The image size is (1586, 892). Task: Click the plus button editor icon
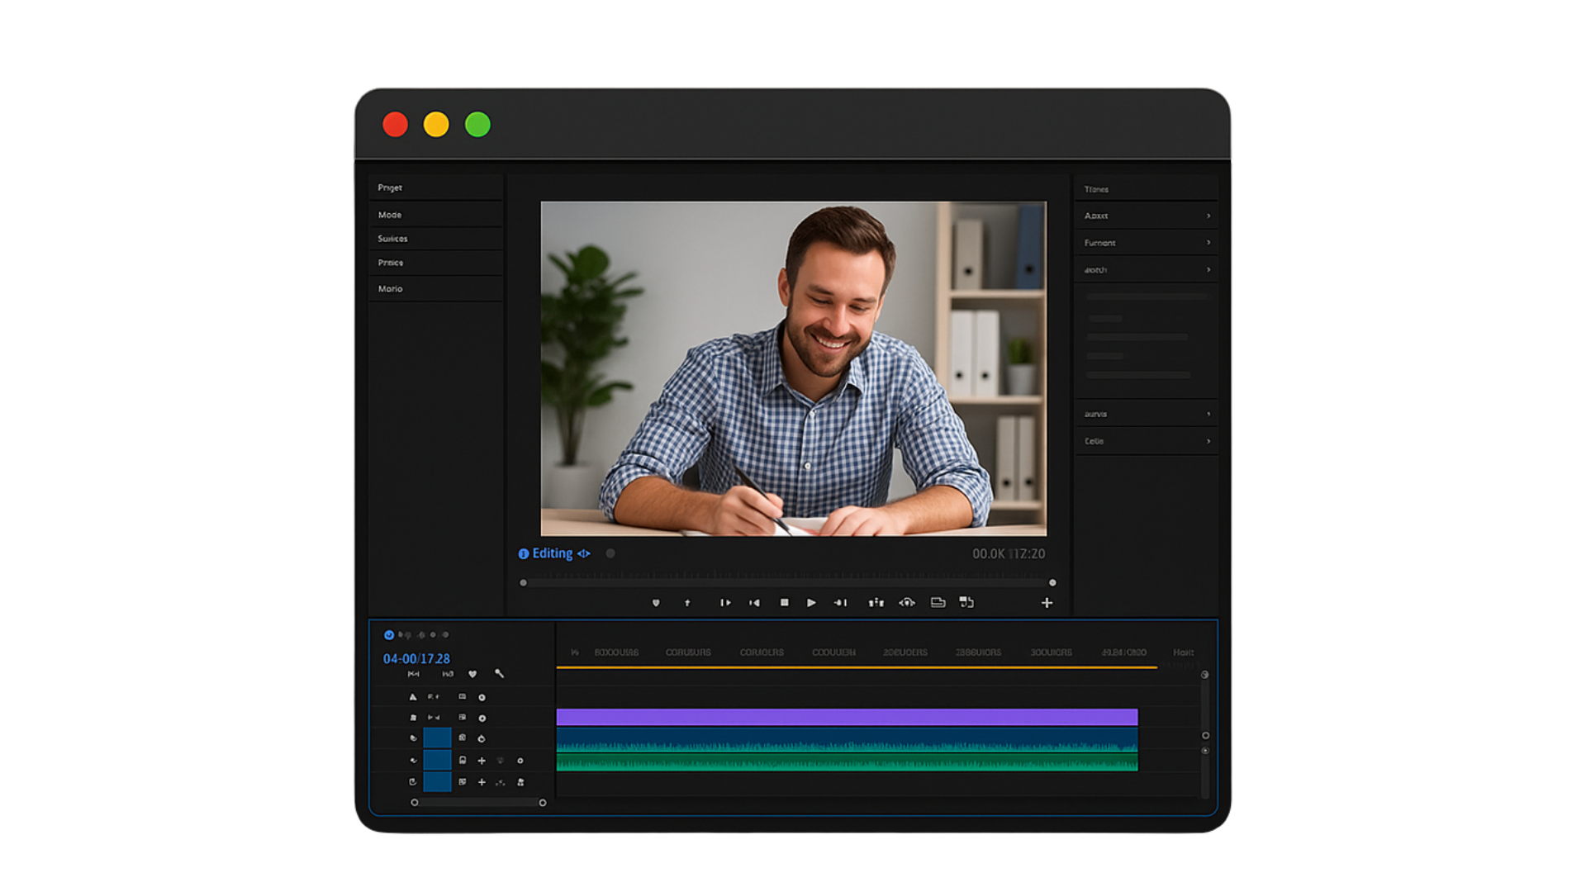point(1047,603)
